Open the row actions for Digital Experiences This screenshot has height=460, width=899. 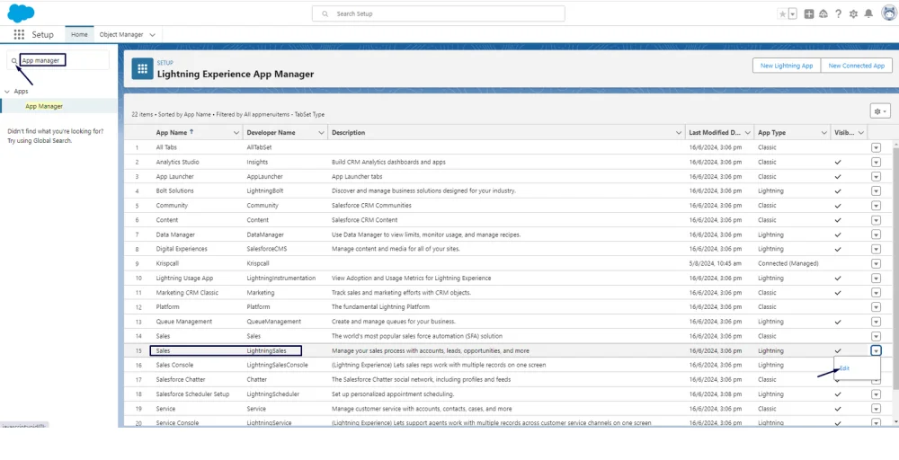click(x=876, y=249)
